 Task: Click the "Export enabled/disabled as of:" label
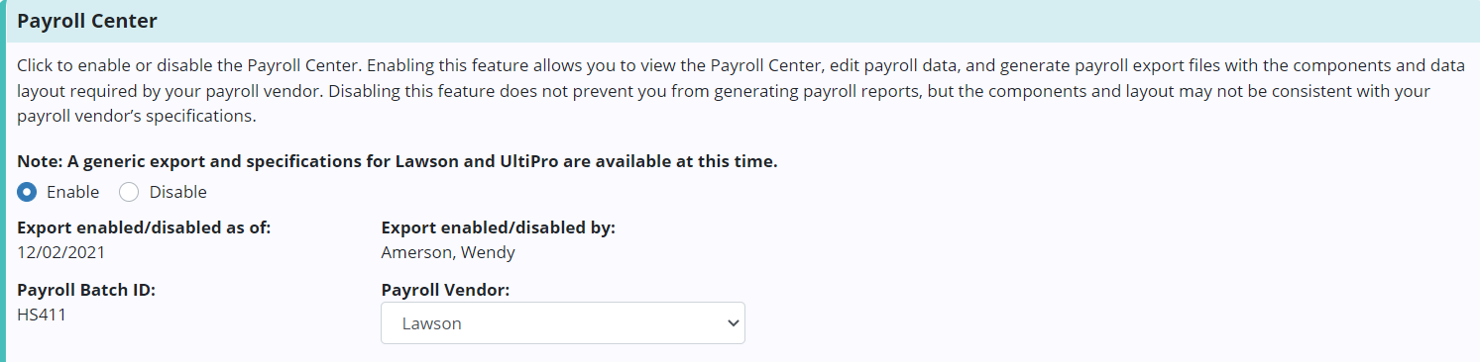[145, 227]
